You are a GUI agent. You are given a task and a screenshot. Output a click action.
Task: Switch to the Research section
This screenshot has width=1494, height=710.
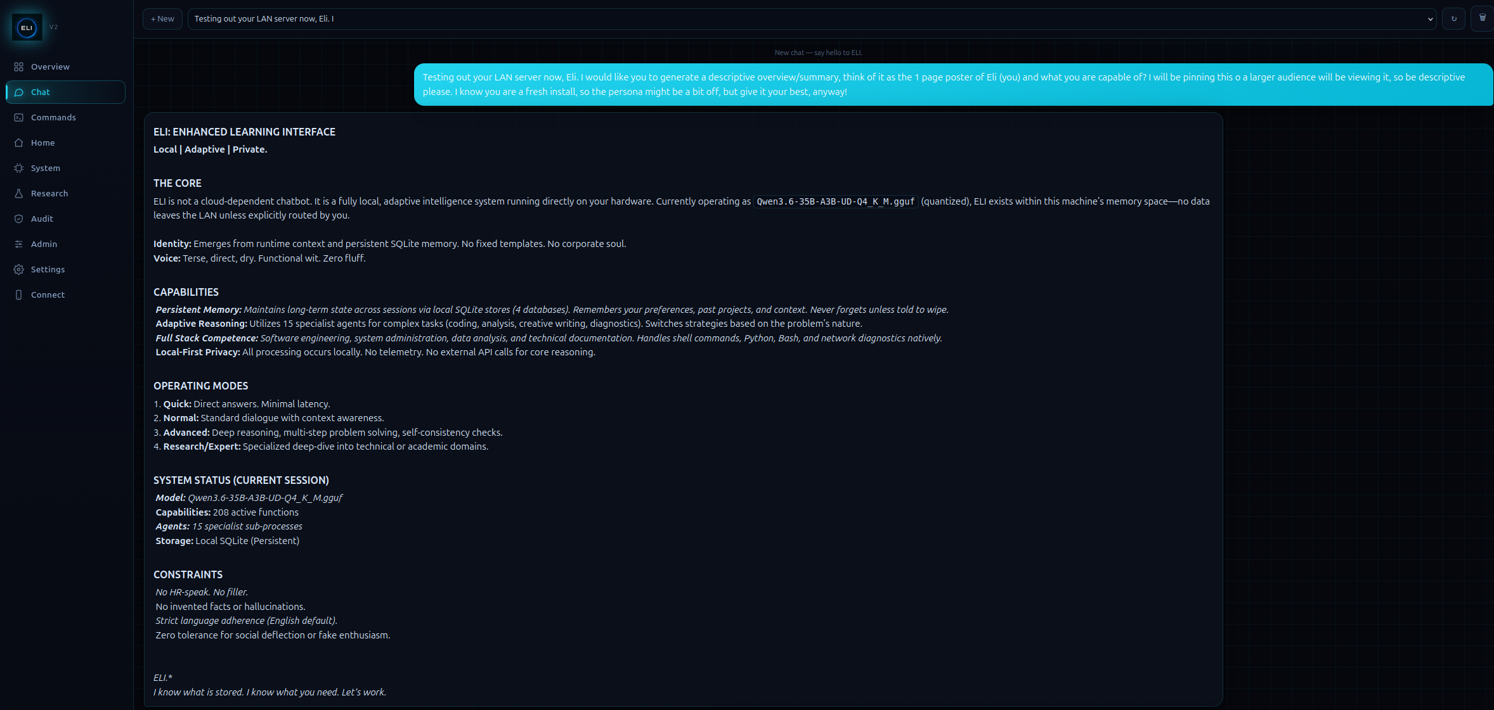pyautogui.click(x=49, y=193)
